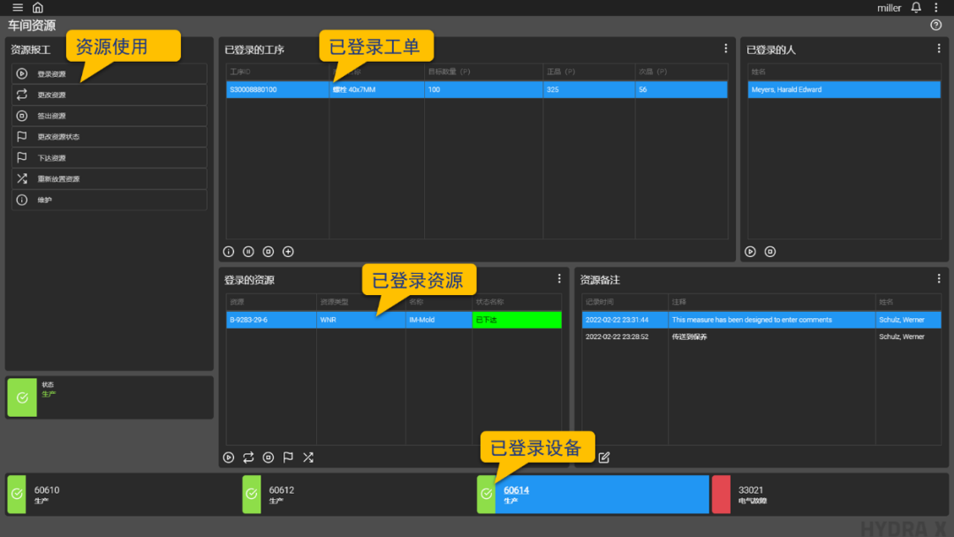954x537 pixels.
Task: Click the play icon under 已登录的人 table
Action: pyautogui.click(x=750, y=252)
